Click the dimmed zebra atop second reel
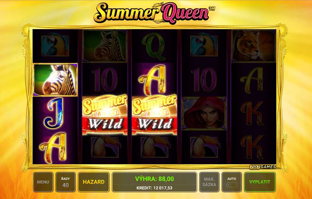Viewport: 312px width, 199px height. coord(105,46)
